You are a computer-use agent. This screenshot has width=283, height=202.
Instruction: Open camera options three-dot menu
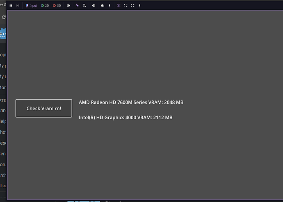pos(110,6)
